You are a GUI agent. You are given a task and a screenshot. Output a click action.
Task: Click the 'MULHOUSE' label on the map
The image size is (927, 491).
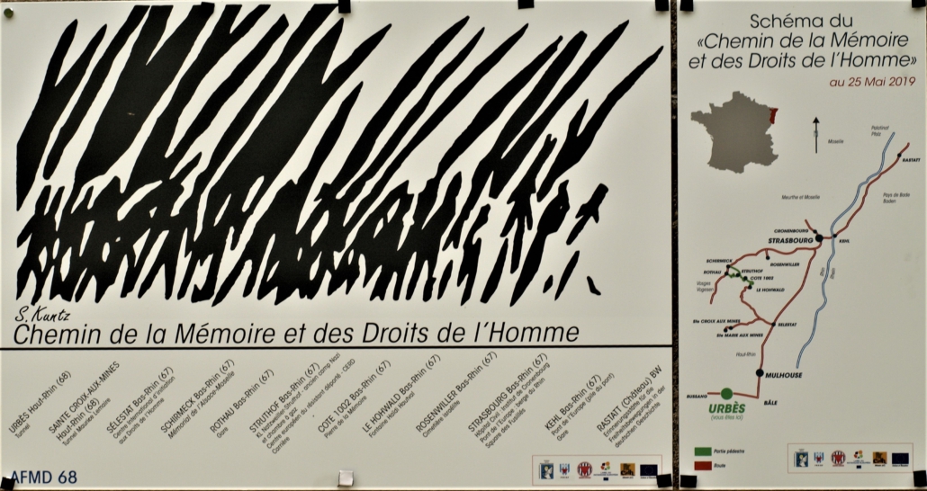click(783, 375)
